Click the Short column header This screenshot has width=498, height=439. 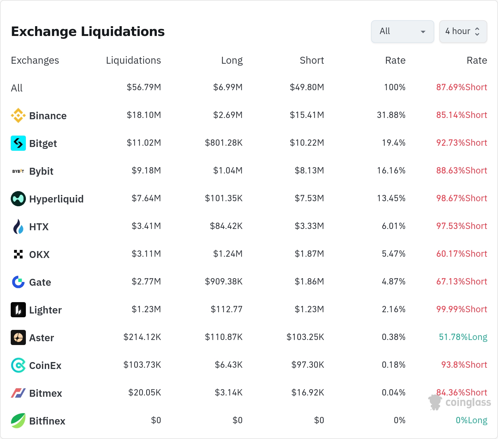pos(311,60)
